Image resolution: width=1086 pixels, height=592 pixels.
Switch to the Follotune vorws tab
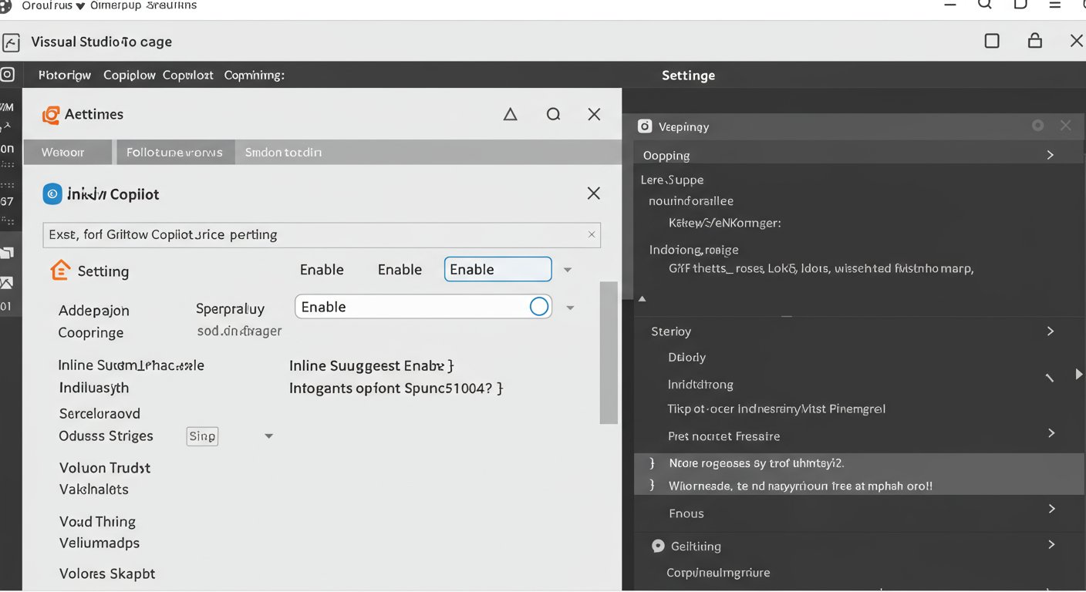175,152
